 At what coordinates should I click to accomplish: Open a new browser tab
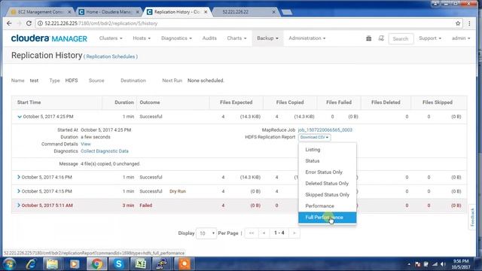click(x=286, y=12)
